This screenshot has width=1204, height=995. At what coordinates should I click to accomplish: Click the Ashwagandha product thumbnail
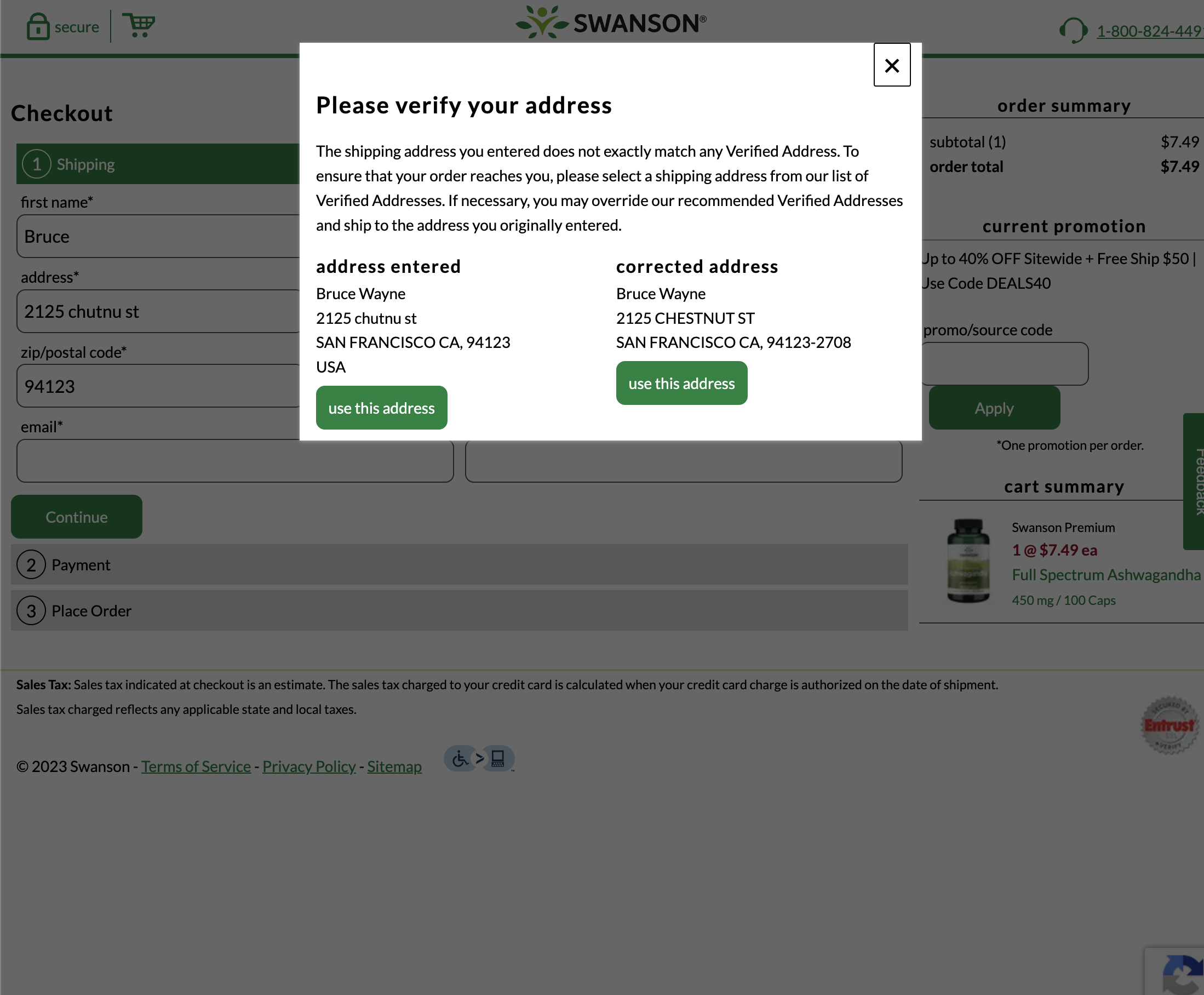click(970, 561)
